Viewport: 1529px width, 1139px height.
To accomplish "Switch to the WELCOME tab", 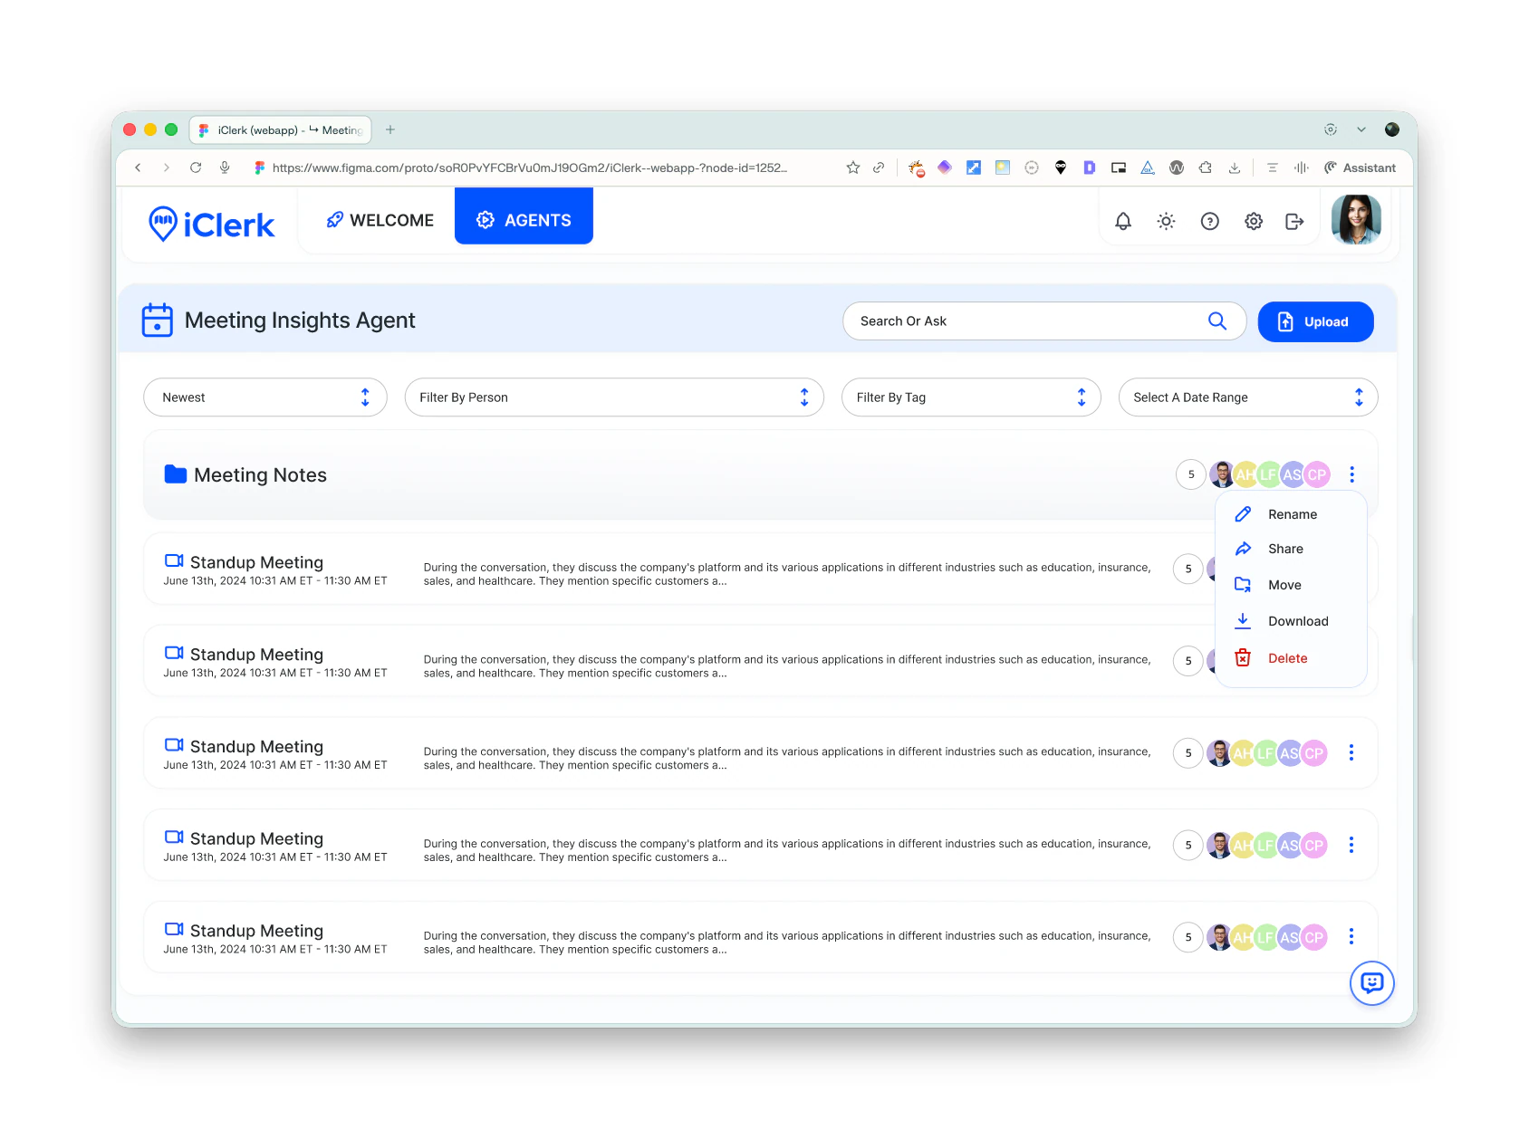I will pyautogui.click(x=380, y=220).
